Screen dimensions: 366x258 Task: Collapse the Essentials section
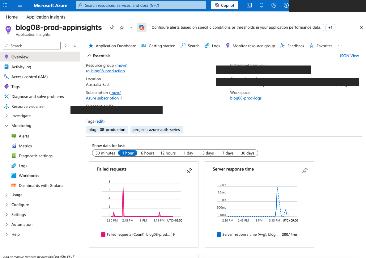tap(99, 56)
